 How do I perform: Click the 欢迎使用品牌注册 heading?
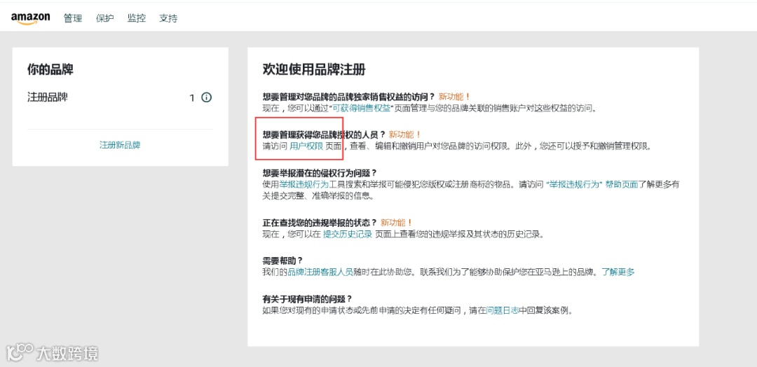(314, 69)
